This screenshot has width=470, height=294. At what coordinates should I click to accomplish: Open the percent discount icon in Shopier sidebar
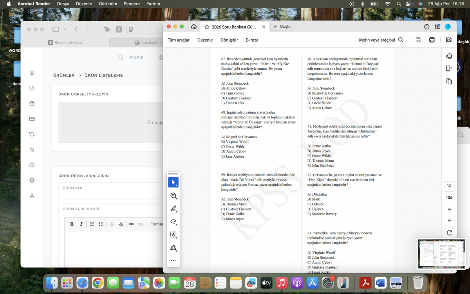click(x=32, y=149)
